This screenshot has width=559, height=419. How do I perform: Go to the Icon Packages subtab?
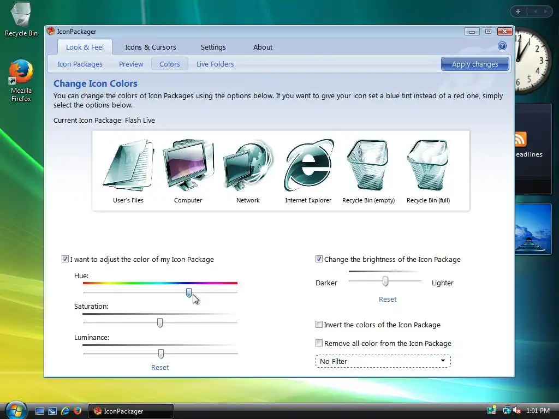[x=80, y=64]
